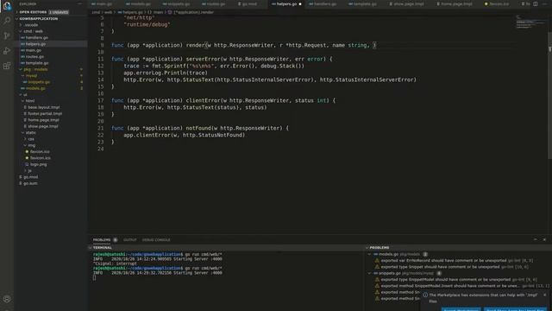Image resolution: width=552 pixels, height=311 pixels.
Task: Collapse the OPEN EDITORS section
Action: [x=17, y=12]
